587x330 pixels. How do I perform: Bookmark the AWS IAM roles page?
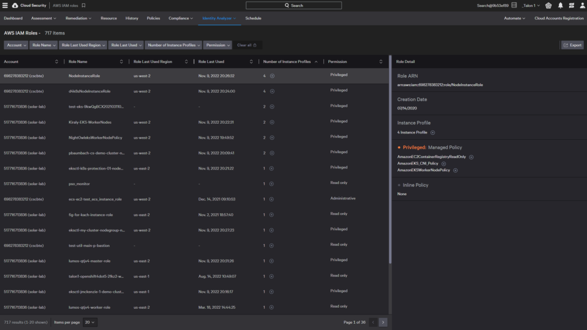pyautogui.click(x=84, y=6)
